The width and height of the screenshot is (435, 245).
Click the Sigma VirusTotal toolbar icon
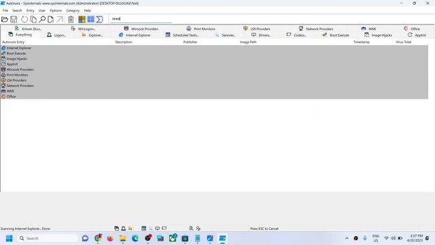pos(100,19)
